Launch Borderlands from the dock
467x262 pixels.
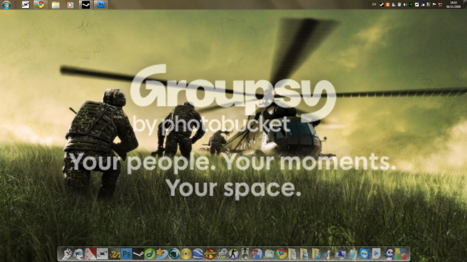pos(210,254)
